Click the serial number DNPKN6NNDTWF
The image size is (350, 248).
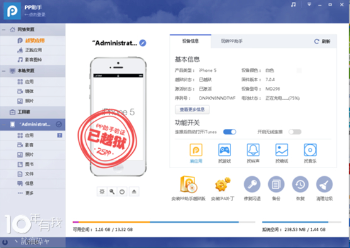(x=217, y=98)
